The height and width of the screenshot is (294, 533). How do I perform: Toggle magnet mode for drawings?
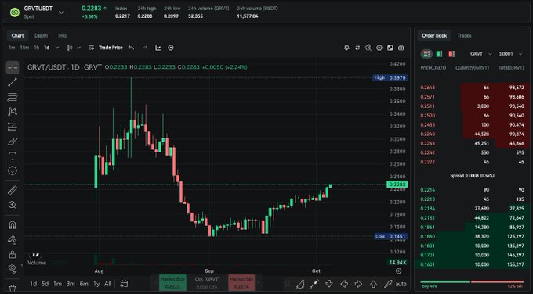click(x=13, y=225)
